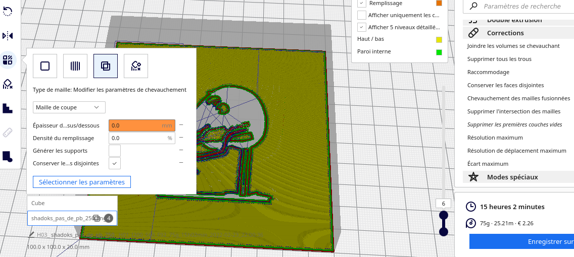Viewport: 574px width, 257px height.
Task: Click Supprimer tous les trous setting
Action: coord(499,59)
